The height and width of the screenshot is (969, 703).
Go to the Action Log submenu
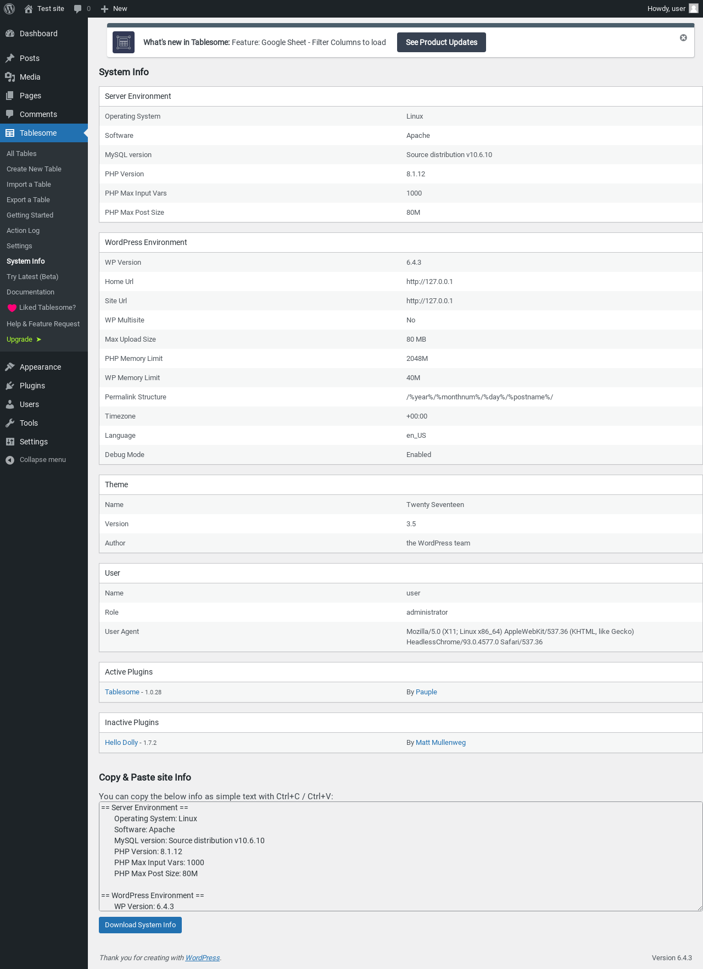click(x=23, y=231)
